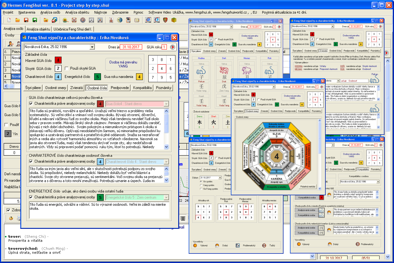This screenshot has height=263, width=394.
Task: Open project with the folder toolbar icon
Action: [x=18, y=20]
